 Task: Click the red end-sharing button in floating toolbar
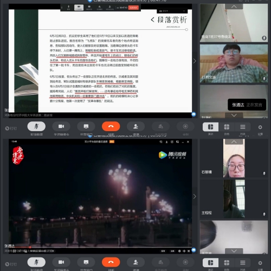(133, 8)
